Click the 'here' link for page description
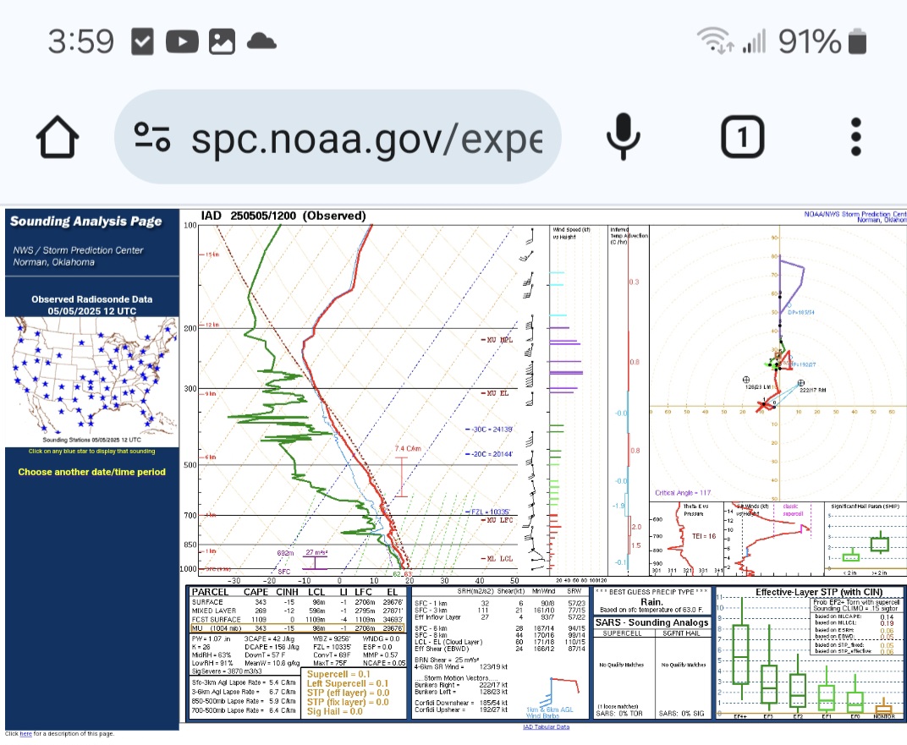The height and width of the screenshot is (745, 907). 25,733
